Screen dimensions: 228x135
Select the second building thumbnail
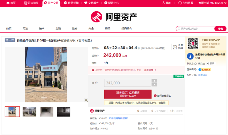[29, 112]
